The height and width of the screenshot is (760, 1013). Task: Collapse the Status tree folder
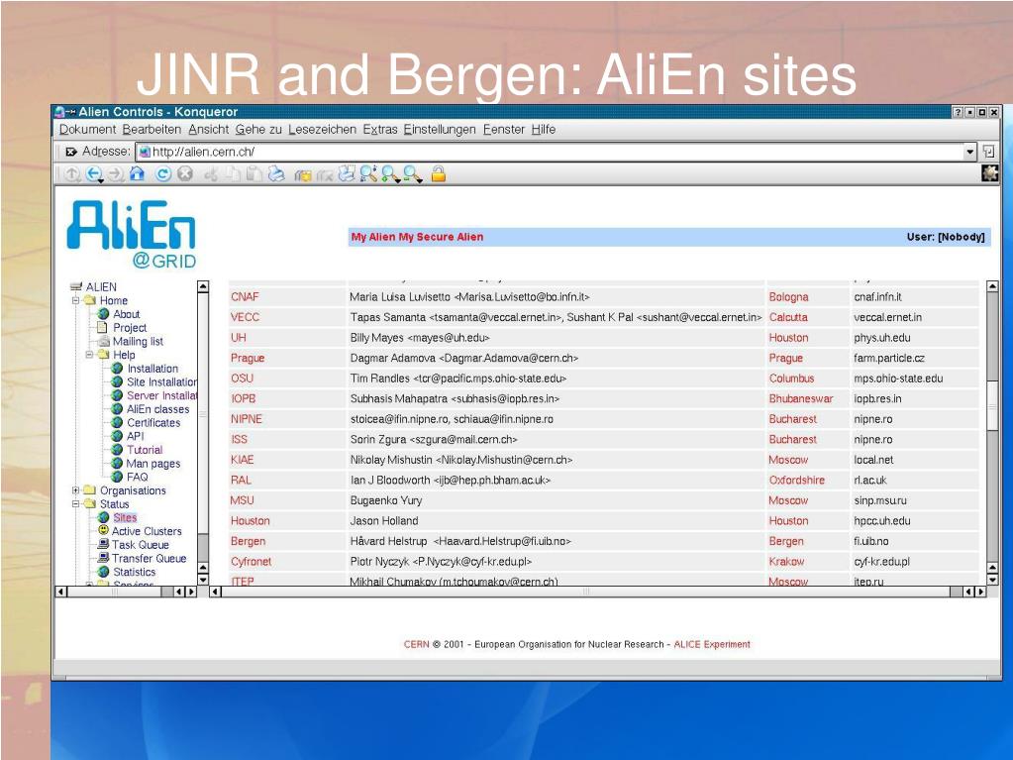click(75, 503)
